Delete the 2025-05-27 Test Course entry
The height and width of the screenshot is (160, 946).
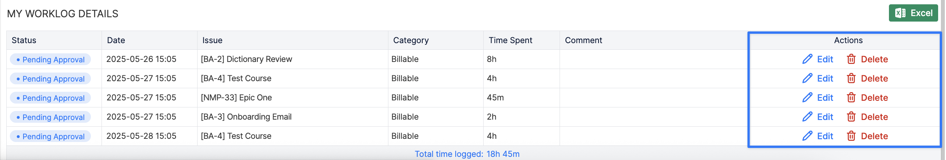click(x=867, y=78)
